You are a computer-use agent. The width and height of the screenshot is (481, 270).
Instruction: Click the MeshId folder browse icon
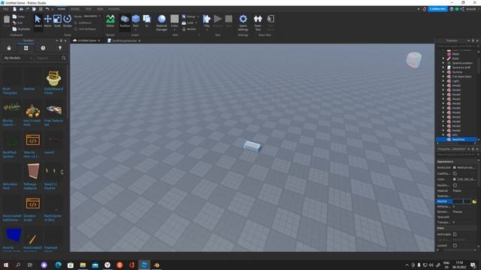(x=474, y=202)
